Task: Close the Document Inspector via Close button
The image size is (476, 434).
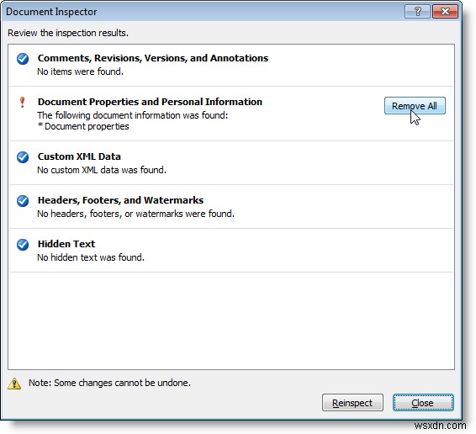Action: (x=423, y=403)
